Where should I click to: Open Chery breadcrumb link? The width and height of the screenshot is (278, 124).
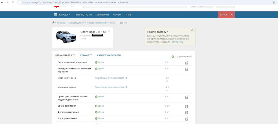pos(113,23)
